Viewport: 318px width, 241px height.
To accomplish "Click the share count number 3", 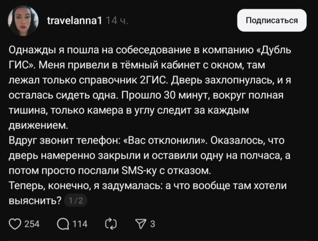I will (153, 224).
